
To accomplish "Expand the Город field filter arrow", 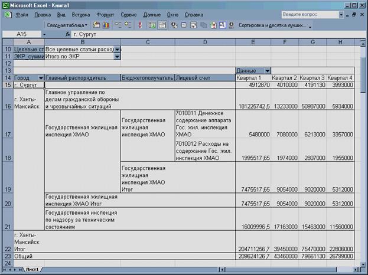I will (x=41, y=78).
